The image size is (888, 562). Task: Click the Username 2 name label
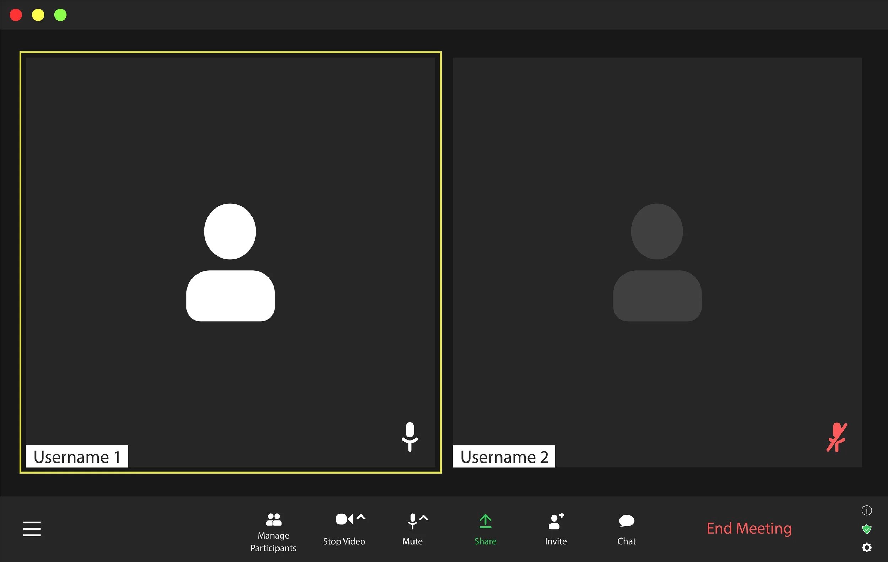point(503,456)
